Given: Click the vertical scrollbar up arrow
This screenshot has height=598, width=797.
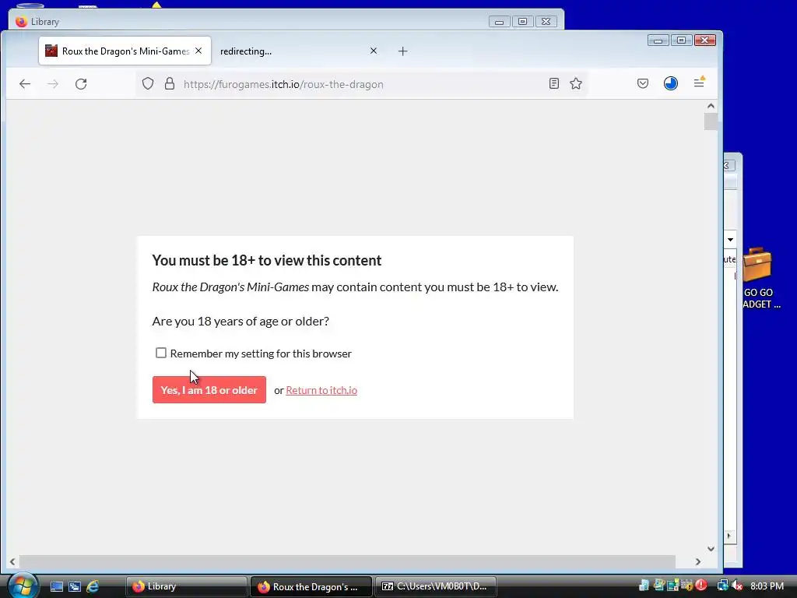Looking at the screenshot, I should pyautogui.click(x=711, y=106).
